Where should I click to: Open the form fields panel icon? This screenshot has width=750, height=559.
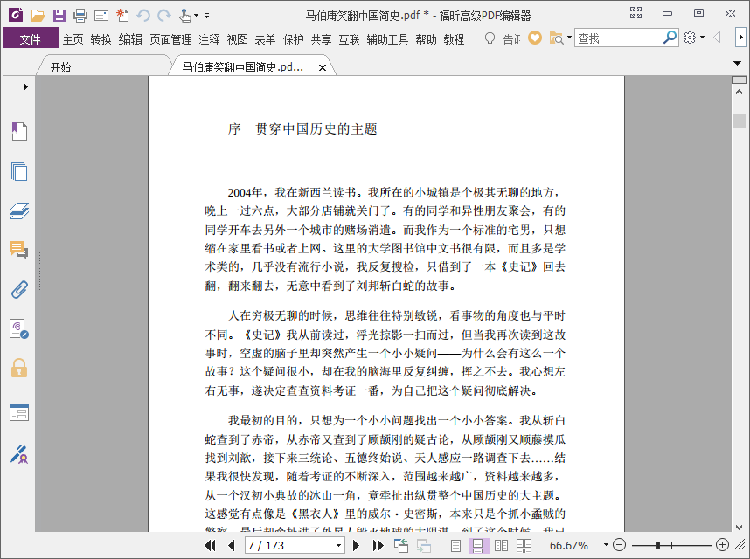[19, 413]
